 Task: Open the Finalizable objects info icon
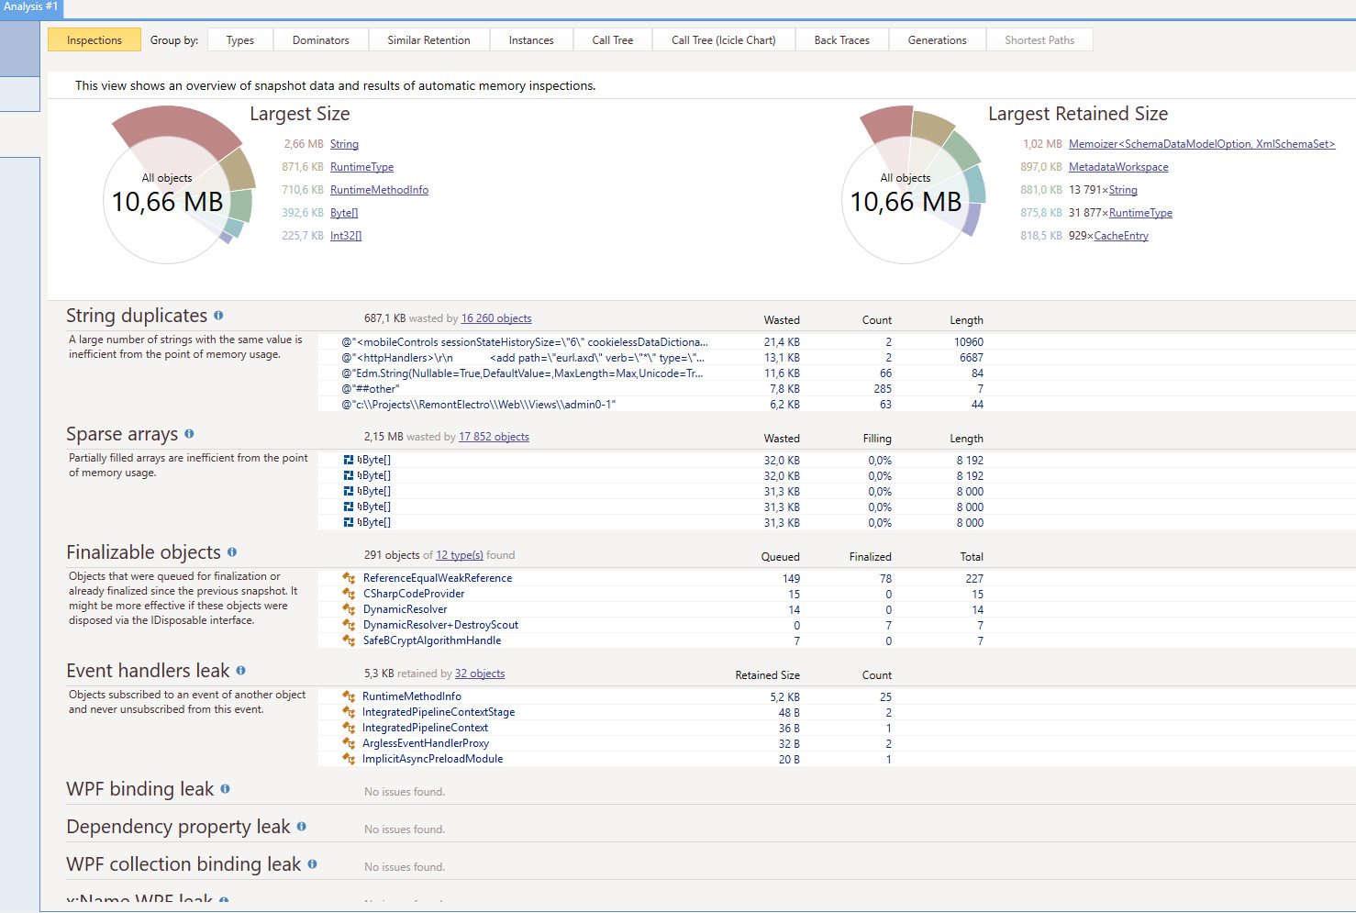point(232,551)
